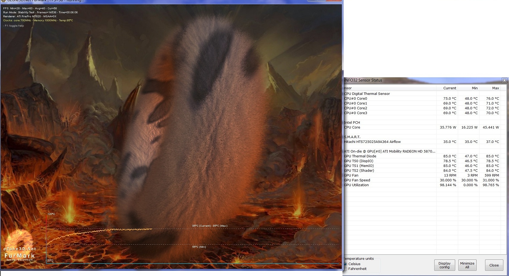Click the 75.0 °C current value for Core0

450,98
